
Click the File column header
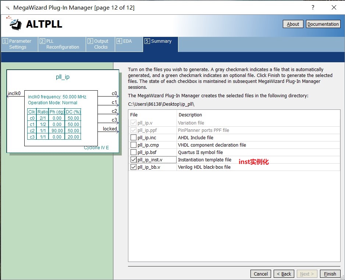pyautogui.click(x=134, y=115)
